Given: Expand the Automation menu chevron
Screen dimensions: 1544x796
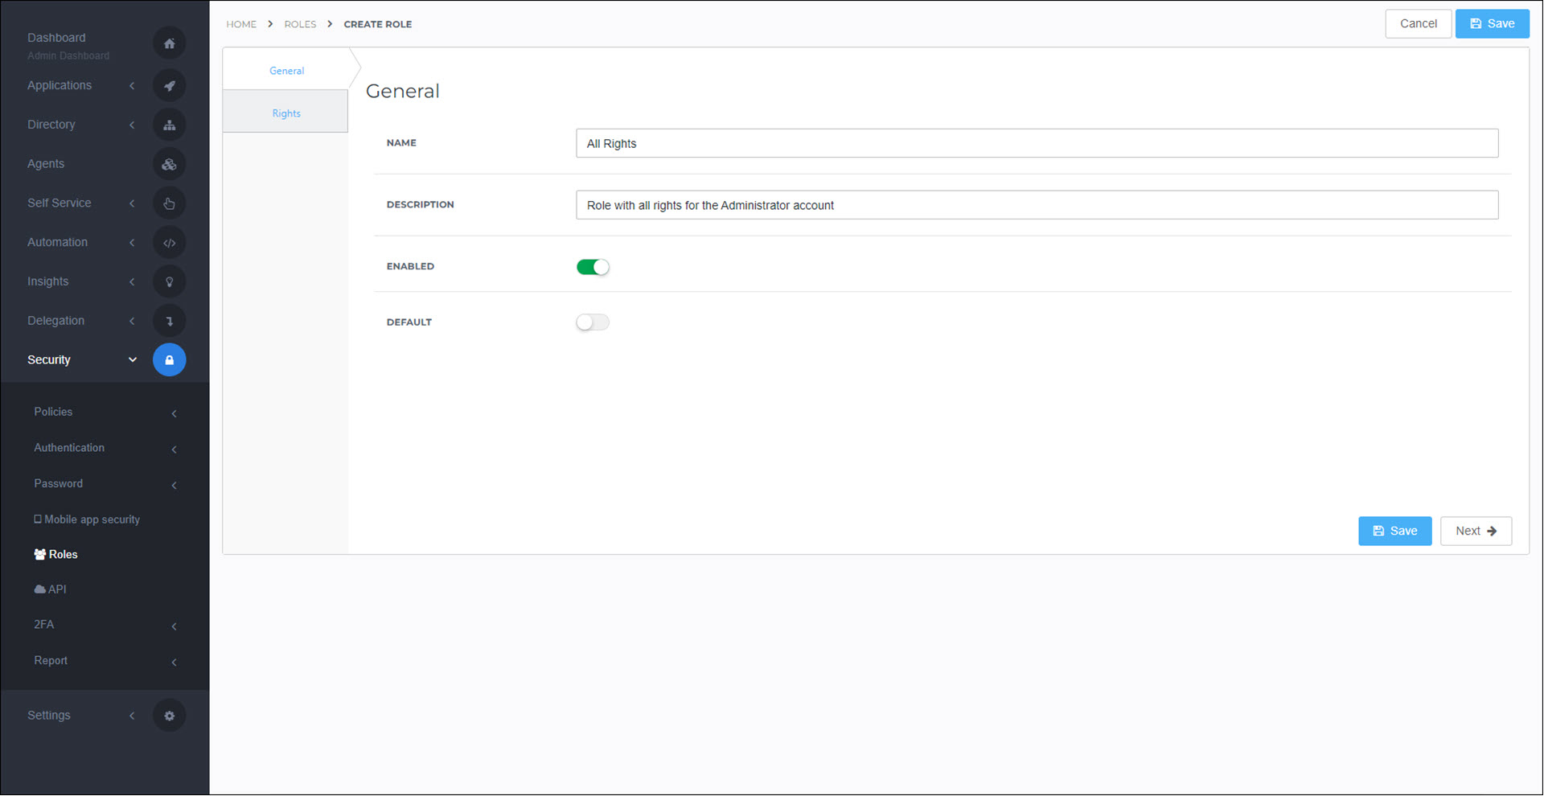Looking at the screenshot, I should tap(132, 243).
